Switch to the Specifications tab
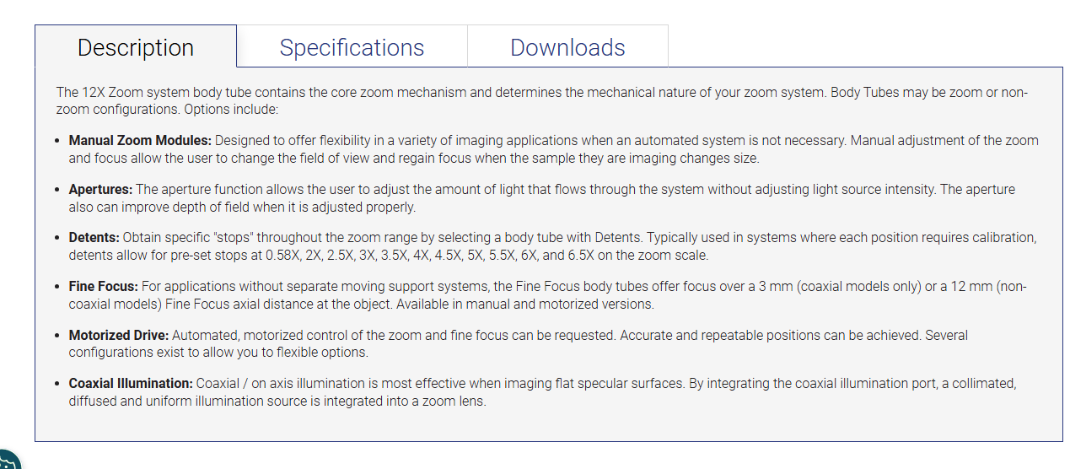 tap(352, 46)
